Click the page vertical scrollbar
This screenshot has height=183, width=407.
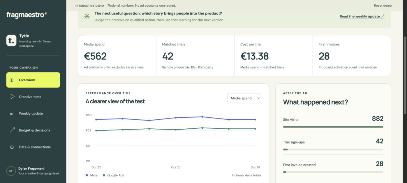[x=405, y=76]
